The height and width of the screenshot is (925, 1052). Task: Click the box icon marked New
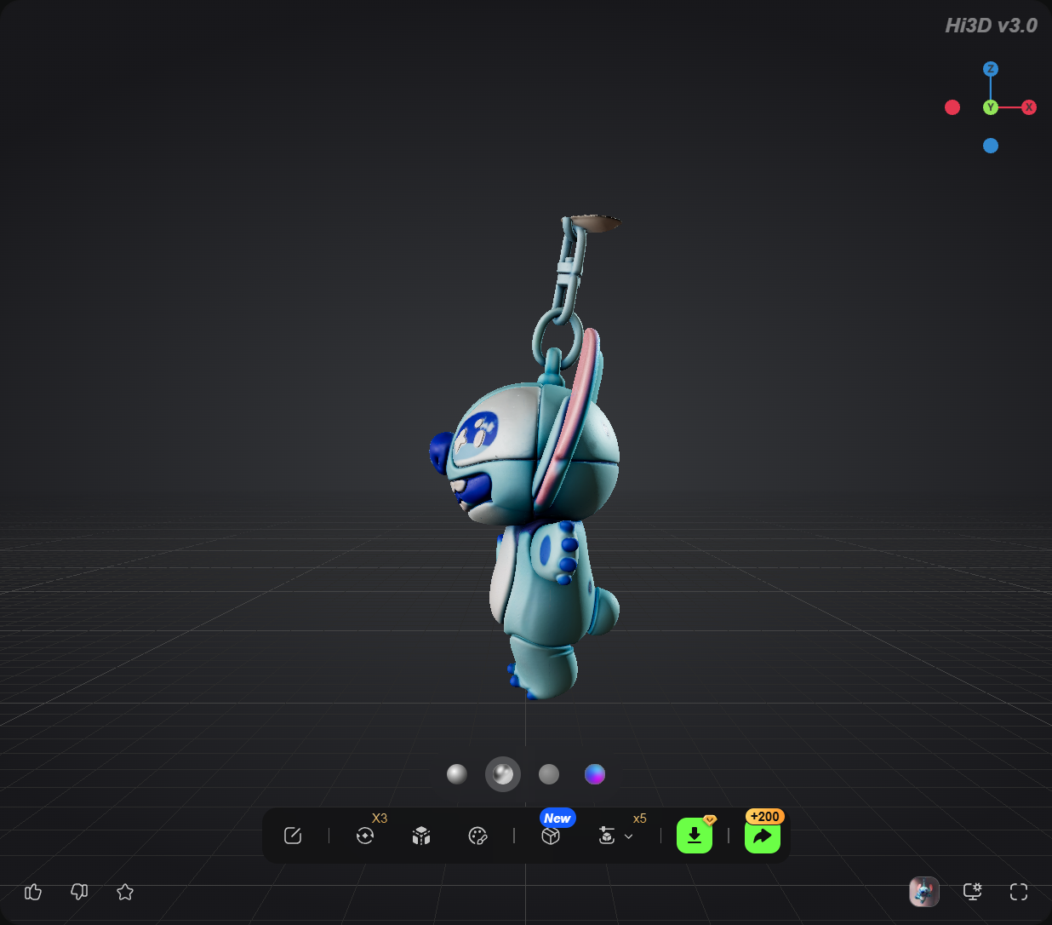coord(551,836)
